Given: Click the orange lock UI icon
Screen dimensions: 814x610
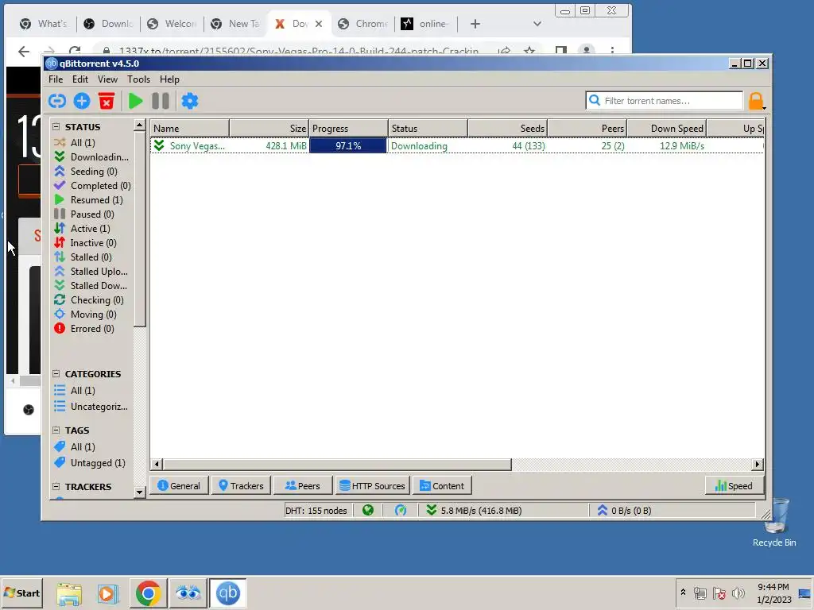Looking at the screenshot, I should [756, 101].
